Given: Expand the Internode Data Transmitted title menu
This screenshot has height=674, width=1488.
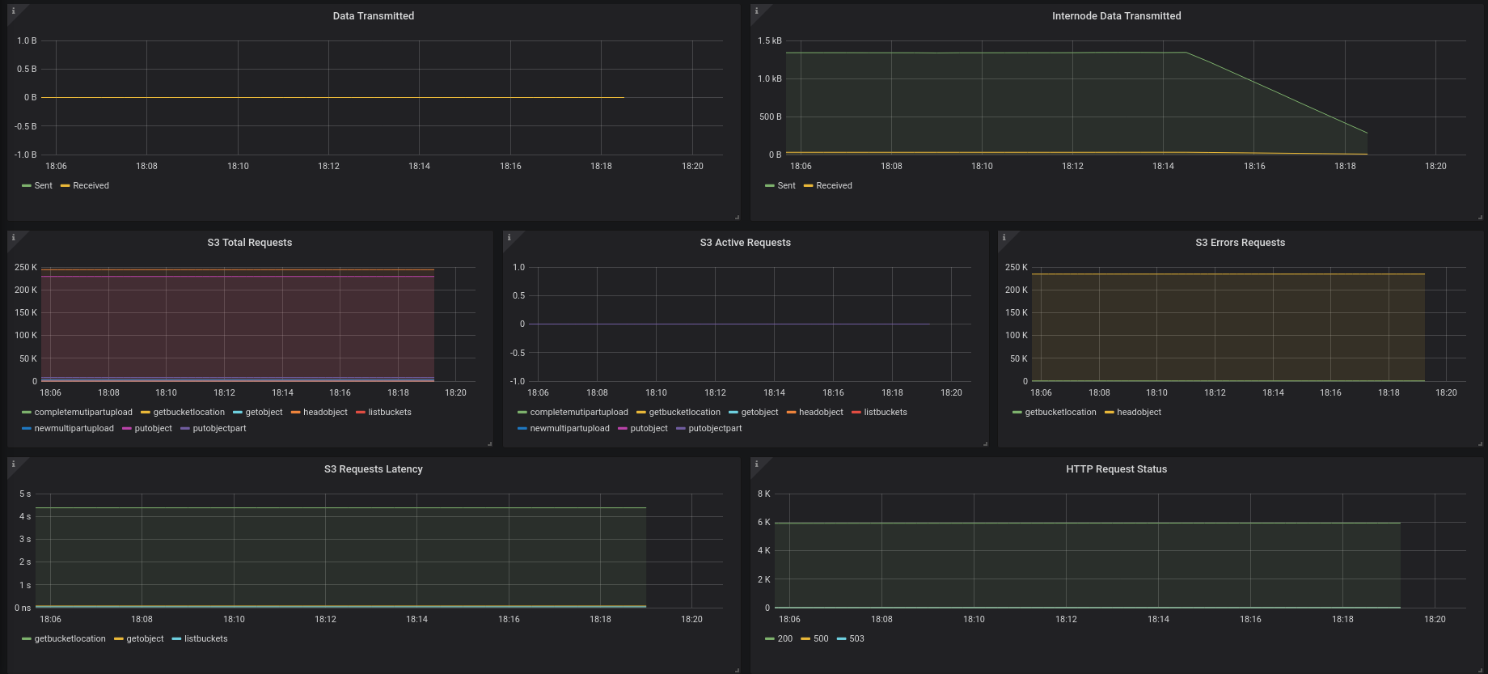Looking at the screenshot, I should click(x=1116, y=16).
